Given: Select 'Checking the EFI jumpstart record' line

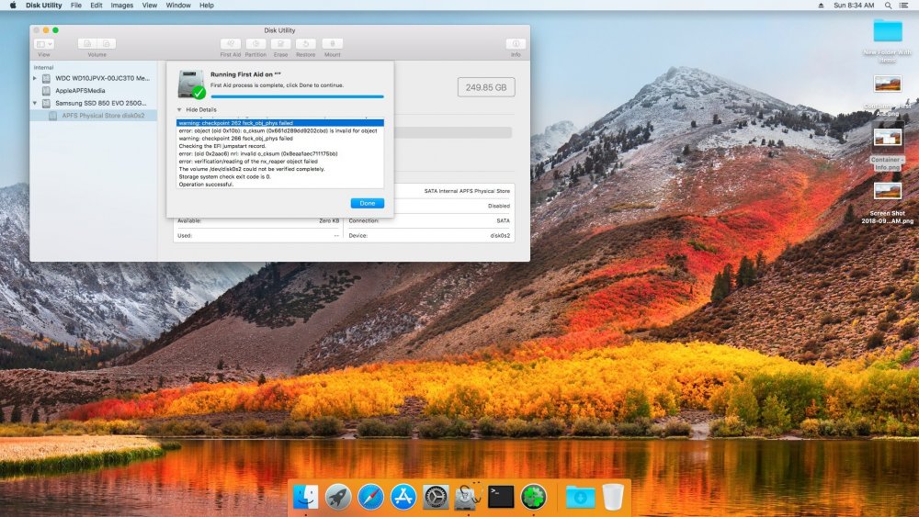Looking at the screenshot, I should pos(280,146).
